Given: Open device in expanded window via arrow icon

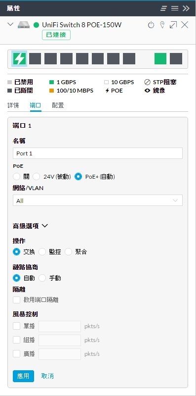Looking at the screenshot, I should coord(173,25).
